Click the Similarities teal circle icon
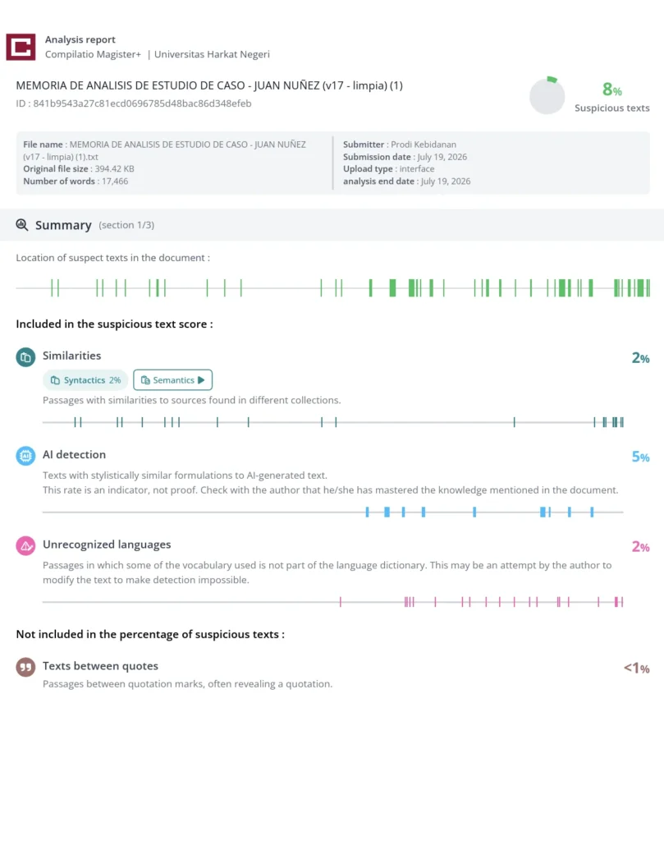664x841 pixels. pyautogui.click(x=25, y=357)
